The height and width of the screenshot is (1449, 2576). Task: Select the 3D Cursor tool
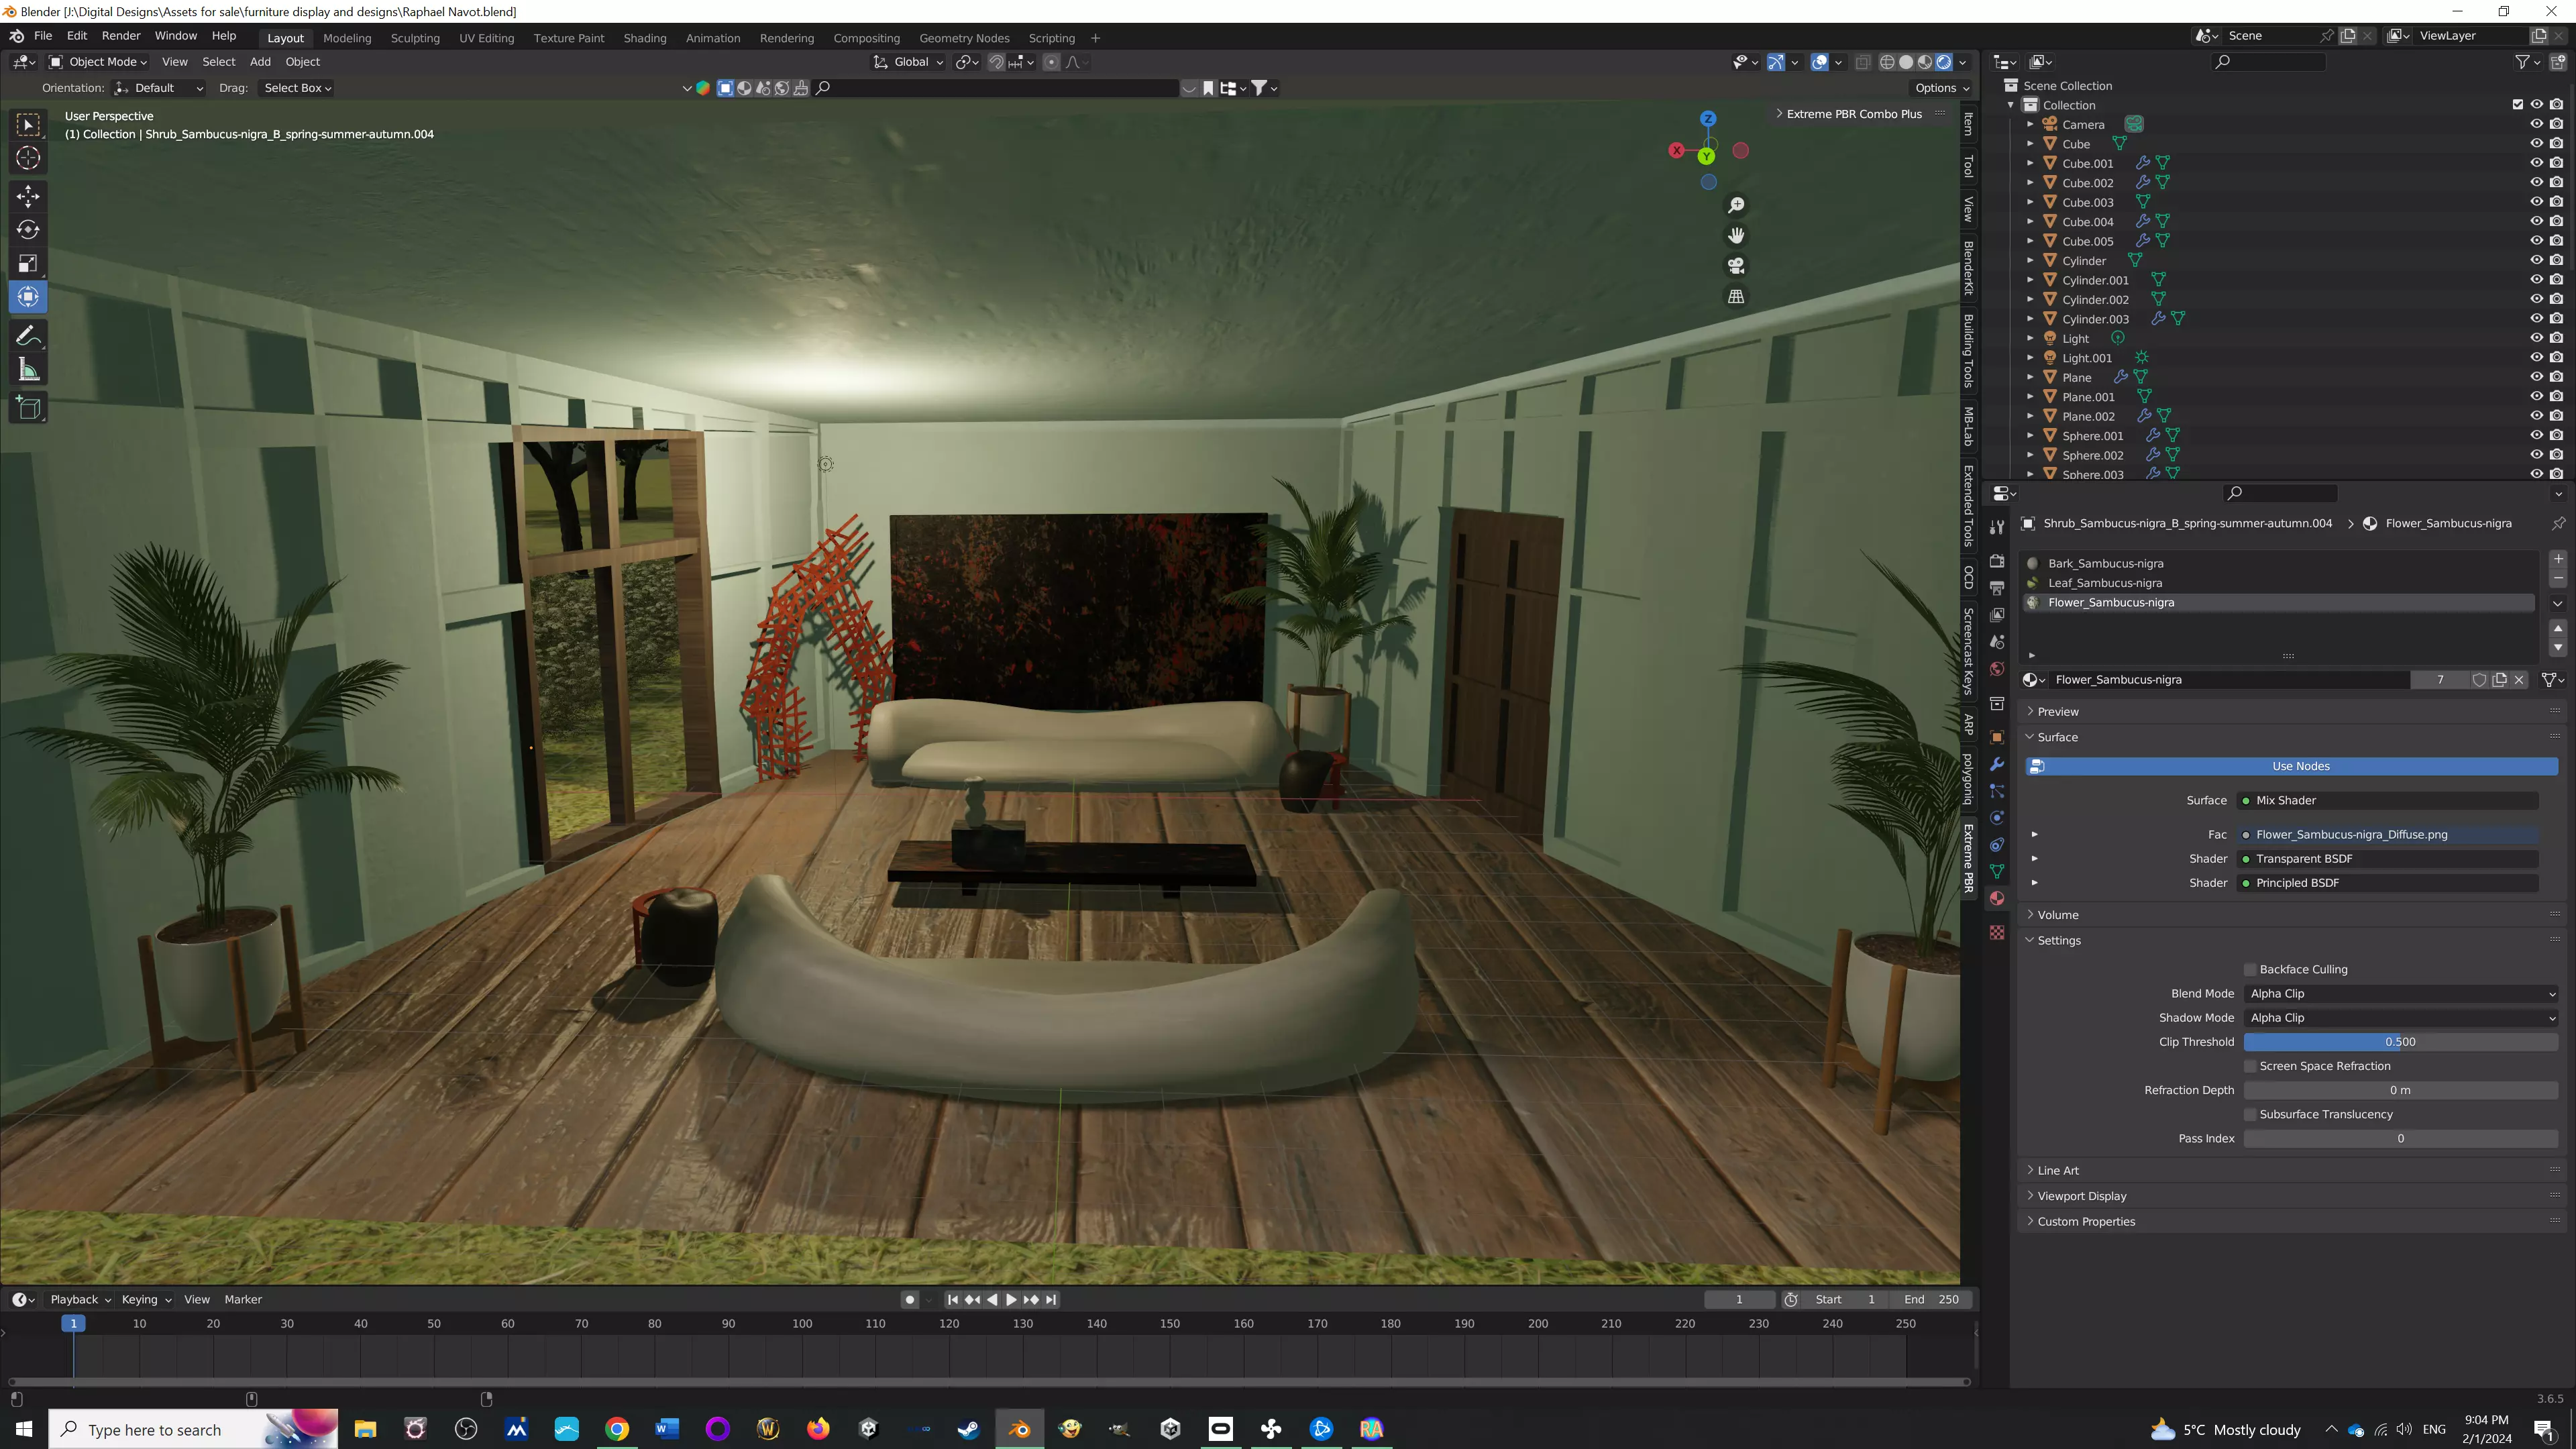point(28,158)
